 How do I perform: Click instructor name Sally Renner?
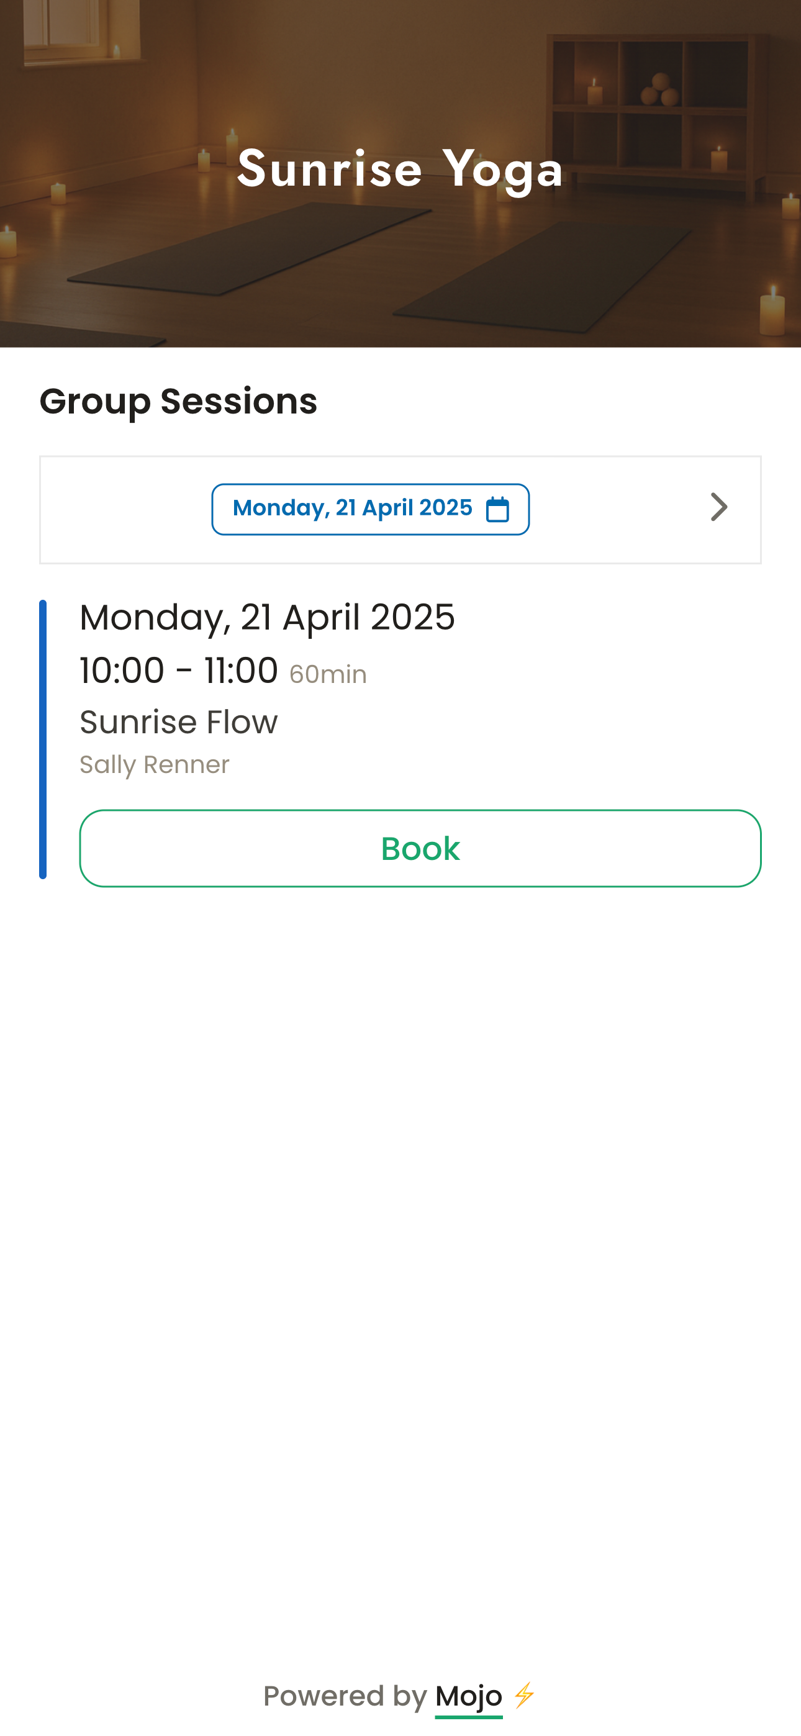(155, 765)
